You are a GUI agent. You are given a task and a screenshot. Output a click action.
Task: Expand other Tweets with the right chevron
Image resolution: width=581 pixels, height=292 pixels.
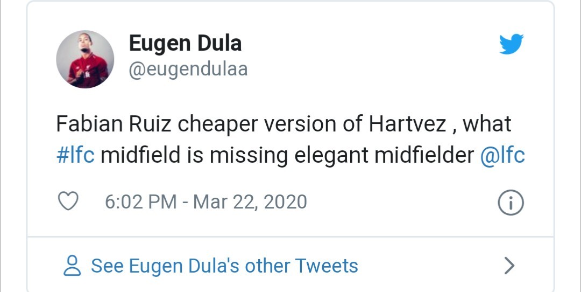509,266
